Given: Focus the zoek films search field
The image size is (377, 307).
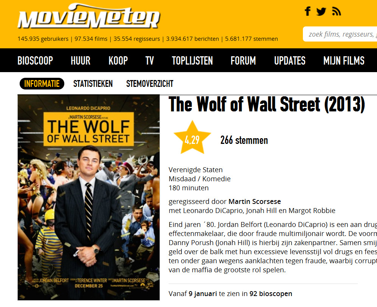Looking at the screenshot, I should coord(340,34).
